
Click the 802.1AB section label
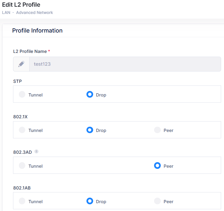22,188
